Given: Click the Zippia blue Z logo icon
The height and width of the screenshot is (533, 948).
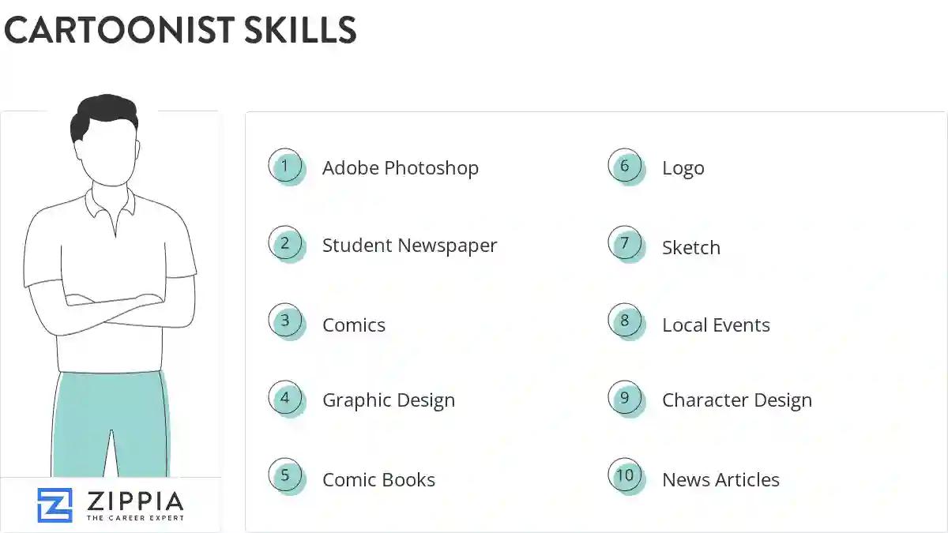Looking at the screenshot, I should point(55,505).
